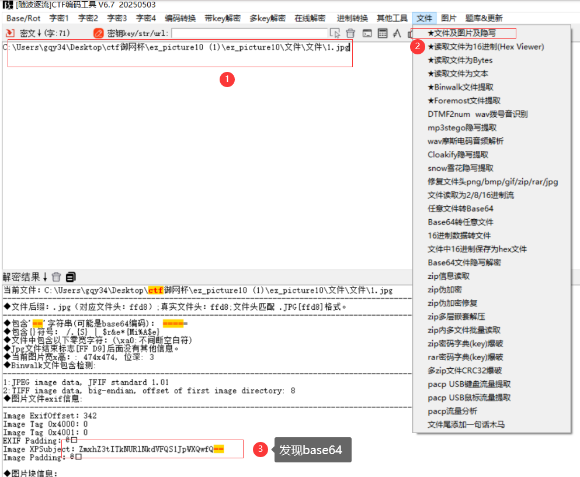Select zip伪加密修复 entry
Viewport: 580px width, 477px height.
pyautogui.click(x=492, y=303)
